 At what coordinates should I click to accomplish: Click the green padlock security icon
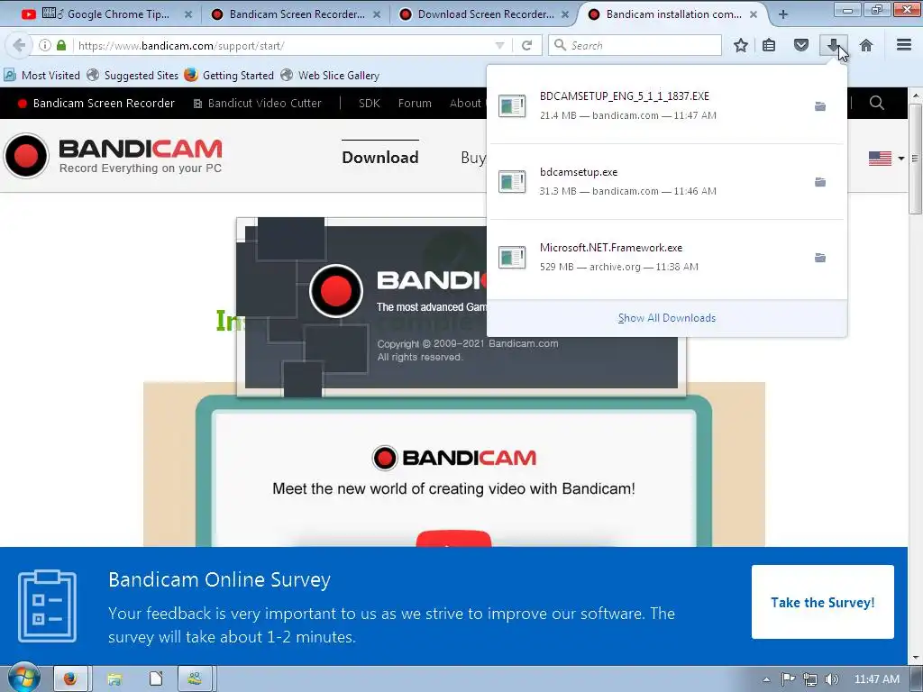[x=61, y=45]
